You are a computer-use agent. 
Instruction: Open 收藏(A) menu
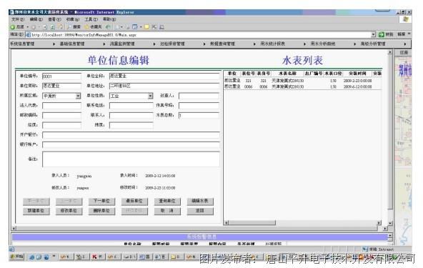tap(73, 19)
